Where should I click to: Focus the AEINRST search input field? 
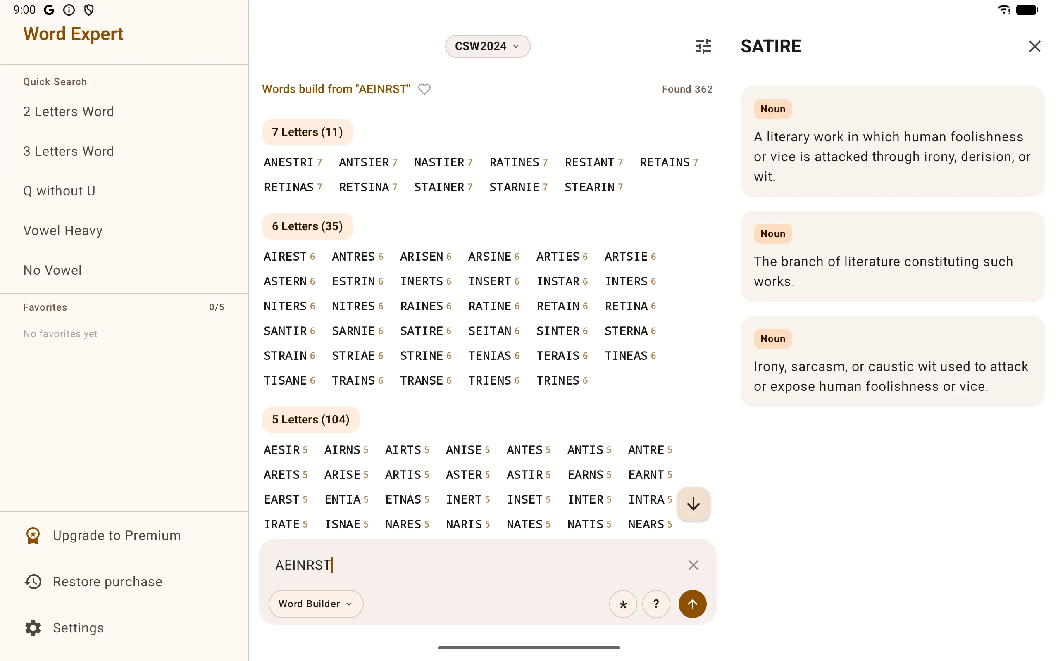(477, 565)
